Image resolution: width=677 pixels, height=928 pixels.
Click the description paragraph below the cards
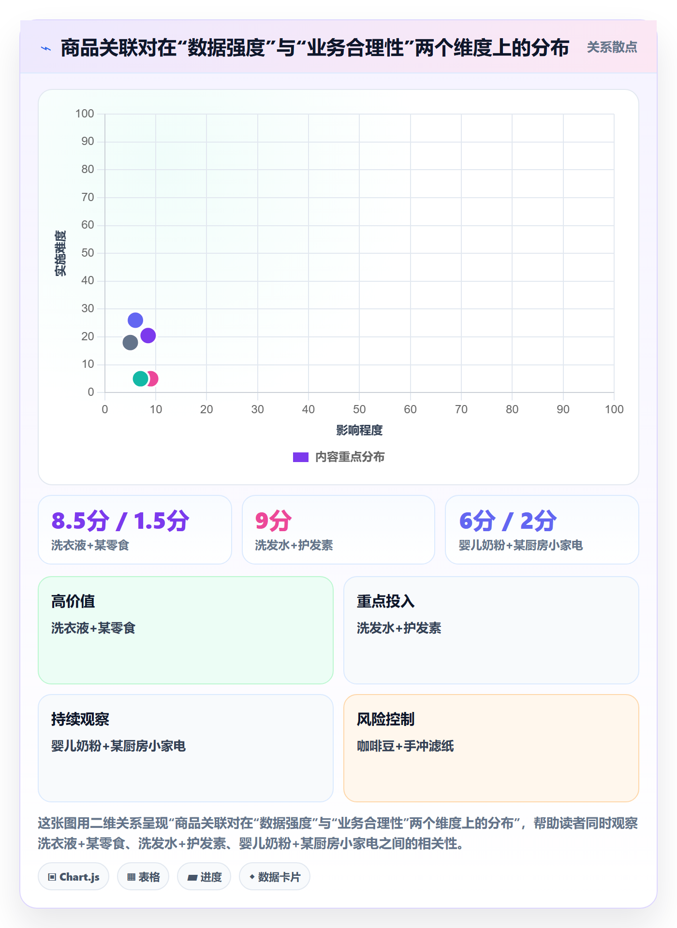[x=338, y=833]
